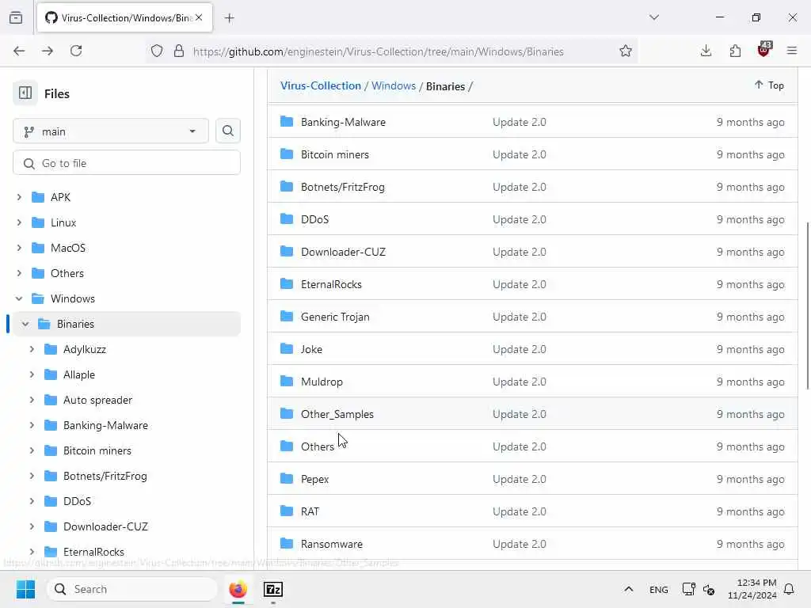This screenshot has height=608, width=811.
Task: Click the folder icon beside Ransomware
Action: (x=287, y=543)
